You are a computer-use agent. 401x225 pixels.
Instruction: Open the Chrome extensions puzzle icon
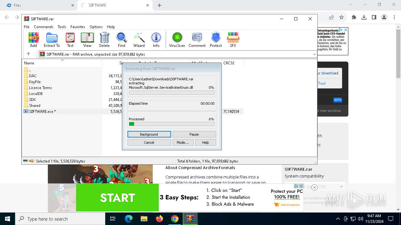pos(354,17)
